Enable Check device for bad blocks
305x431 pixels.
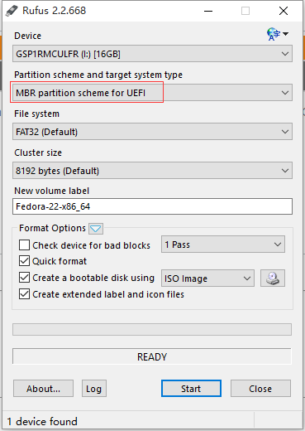pyautogui.click(x=24, y=245)
